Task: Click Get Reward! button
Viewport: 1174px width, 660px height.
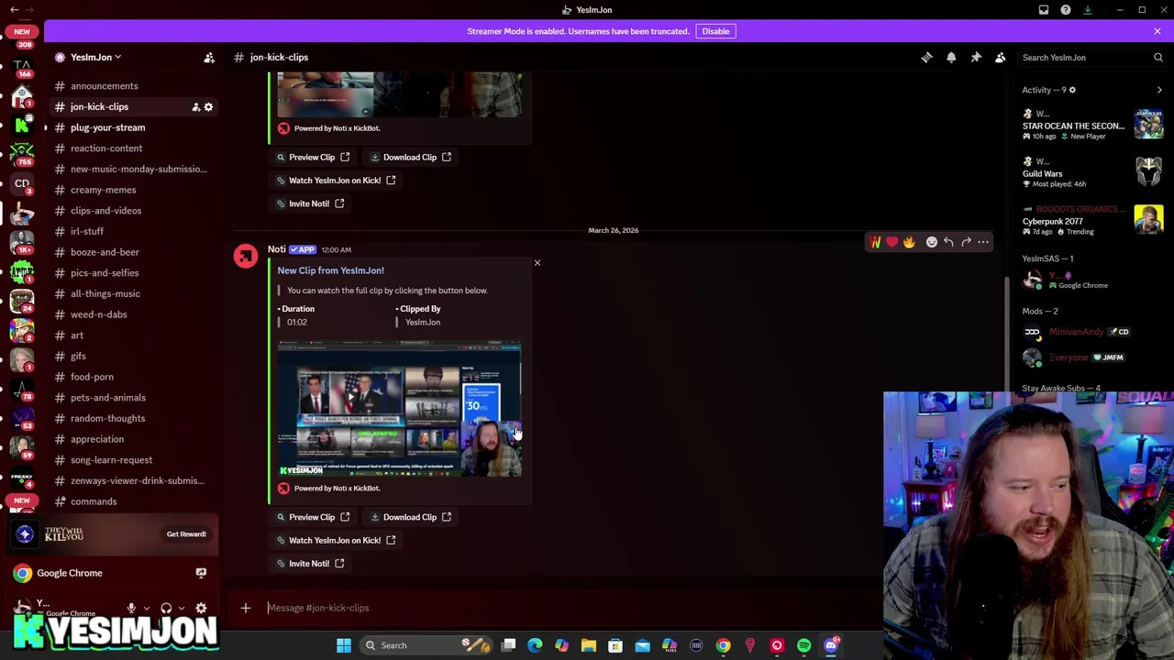Action: click(x=186, y=533)
